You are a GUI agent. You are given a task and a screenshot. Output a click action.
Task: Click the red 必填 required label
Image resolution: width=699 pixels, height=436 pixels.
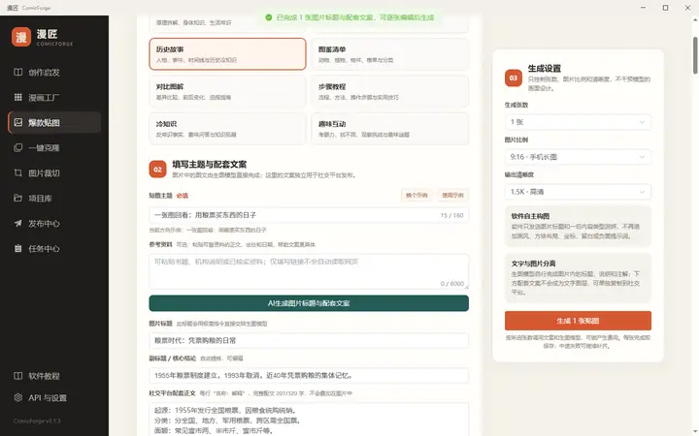pos(183,196)
